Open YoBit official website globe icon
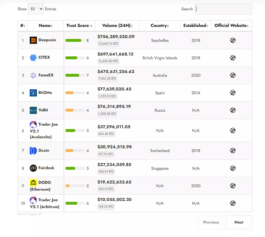265x237 pixels. point(233,110)
